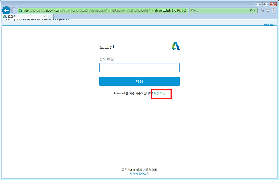Select the 로그인 browser tab
The width and height of the screenshot is (279, 180).
click(24, 17)
